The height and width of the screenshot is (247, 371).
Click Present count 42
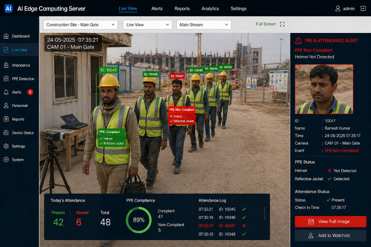pyautogui.click(x=58, y=222)
